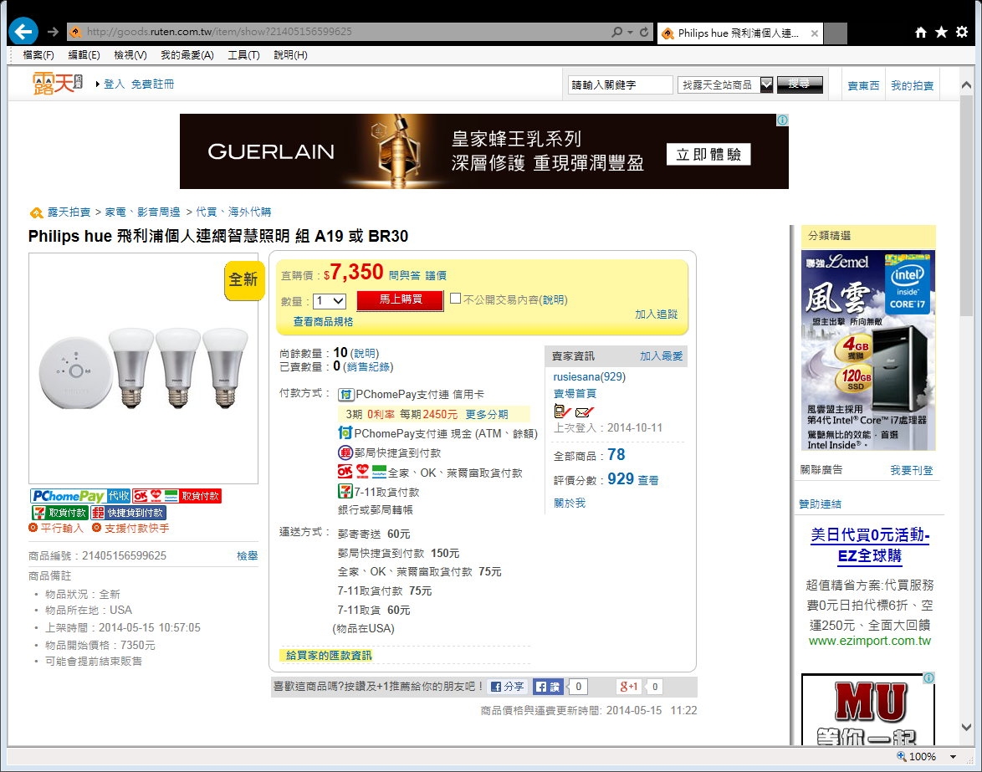Click the keyword search input field
The image size is (982, 772).
click(x=621, y=84)
